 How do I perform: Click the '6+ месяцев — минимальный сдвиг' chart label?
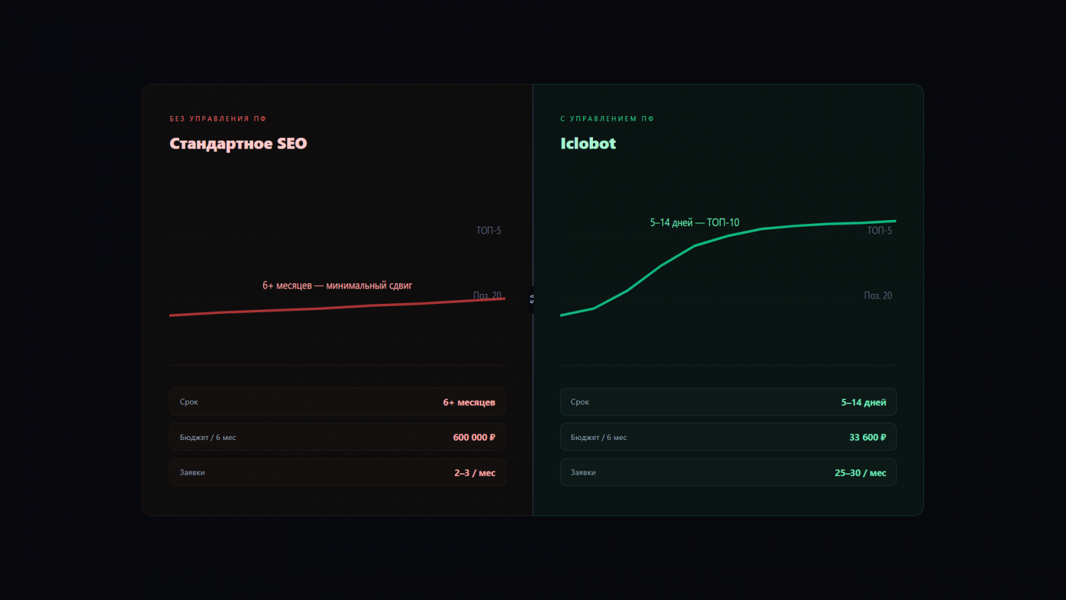tap(337, 285)
